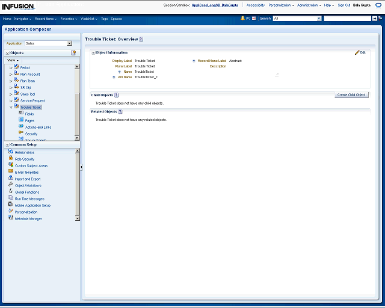Viewport: 385px width, 308px height.
Task: Open the Navigator menu
Action: [23, 19]
